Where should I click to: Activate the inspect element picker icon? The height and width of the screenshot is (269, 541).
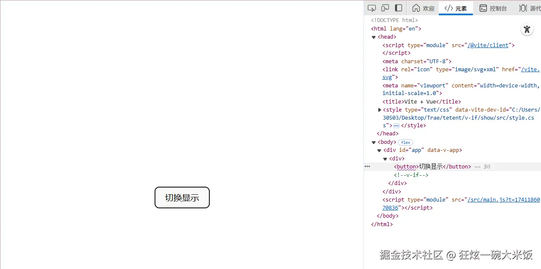[372, 8]
